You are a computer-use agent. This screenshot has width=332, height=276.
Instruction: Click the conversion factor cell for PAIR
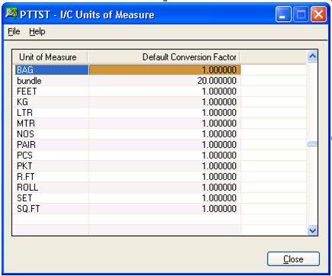(x=165, y=145)
